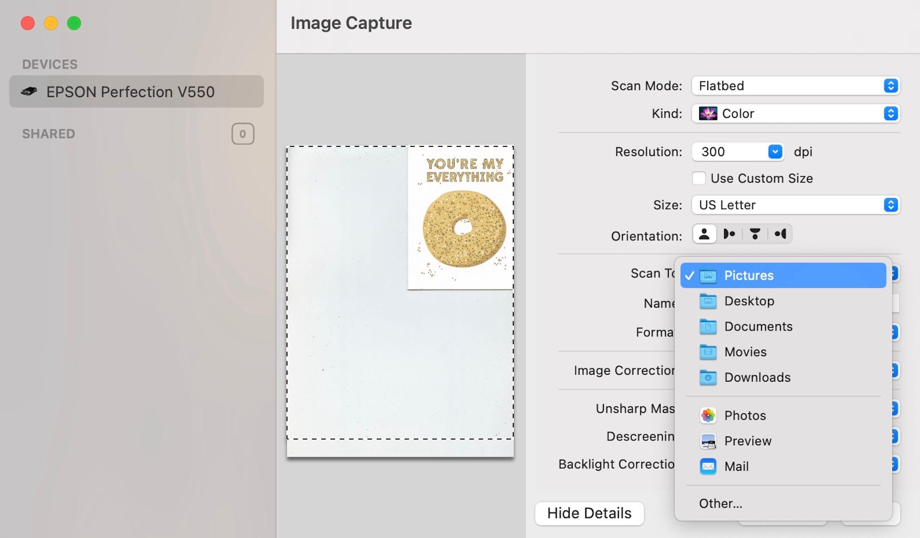Open the Kind Color dropdown

pyautogui.click(x=796, y=113)
